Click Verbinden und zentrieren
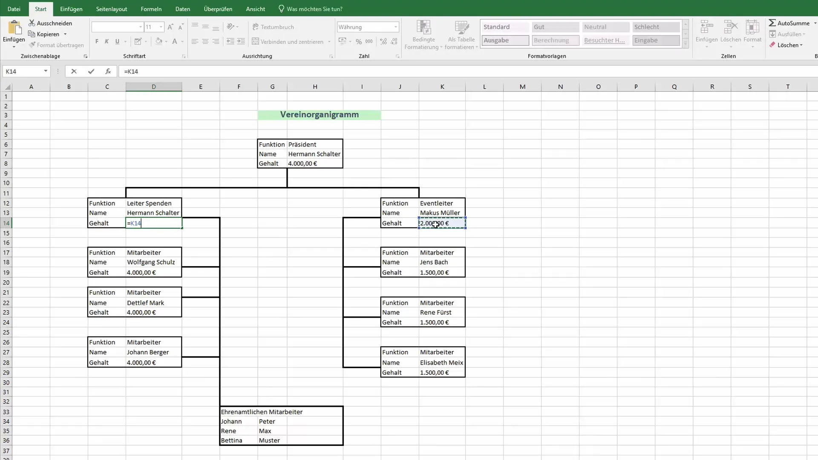The width and height of the screenshot is (818, 460). tap(288, 42)
